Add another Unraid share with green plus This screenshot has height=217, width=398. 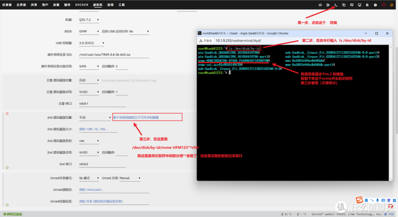7,205
